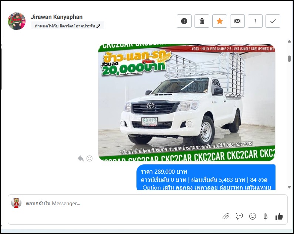
Task: Click the exclamation mark priority button
Action: (255, 21)
